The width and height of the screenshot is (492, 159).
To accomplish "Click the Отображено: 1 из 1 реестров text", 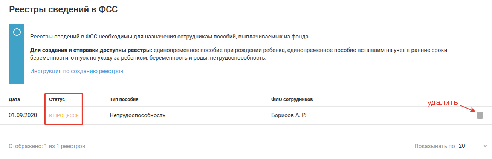I will (47, 146).
